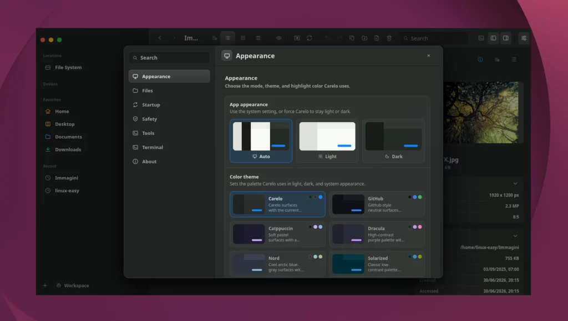
Task: Select the Dark appearance mode
Action: (x=393, y=141)
